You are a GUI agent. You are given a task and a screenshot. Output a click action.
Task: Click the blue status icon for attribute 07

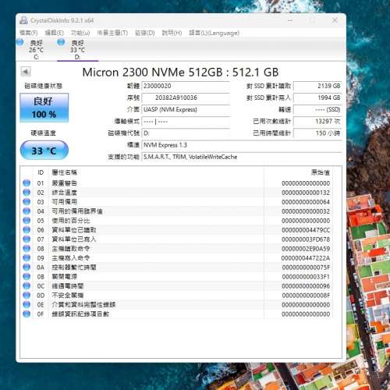tap(27, 239)
